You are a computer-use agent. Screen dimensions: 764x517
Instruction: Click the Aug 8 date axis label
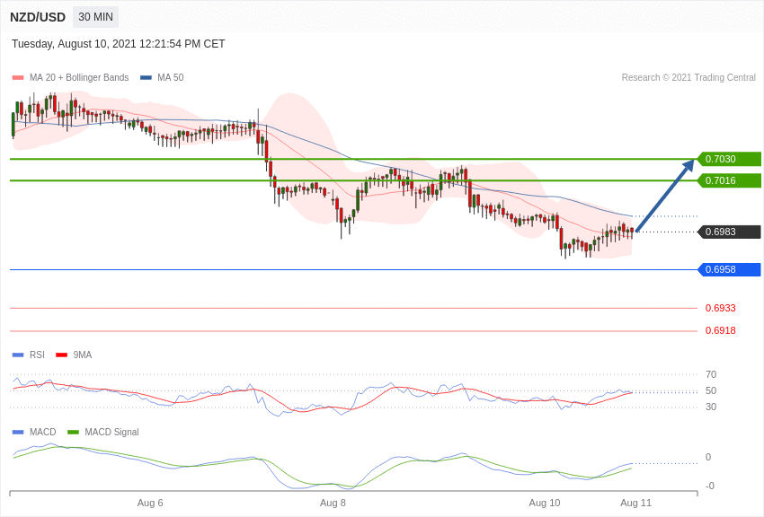(333, 503)
